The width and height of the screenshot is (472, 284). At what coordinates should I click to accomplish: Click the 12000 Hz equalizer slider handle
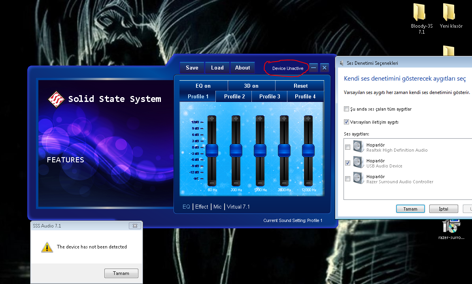click(x=308, y=150)
